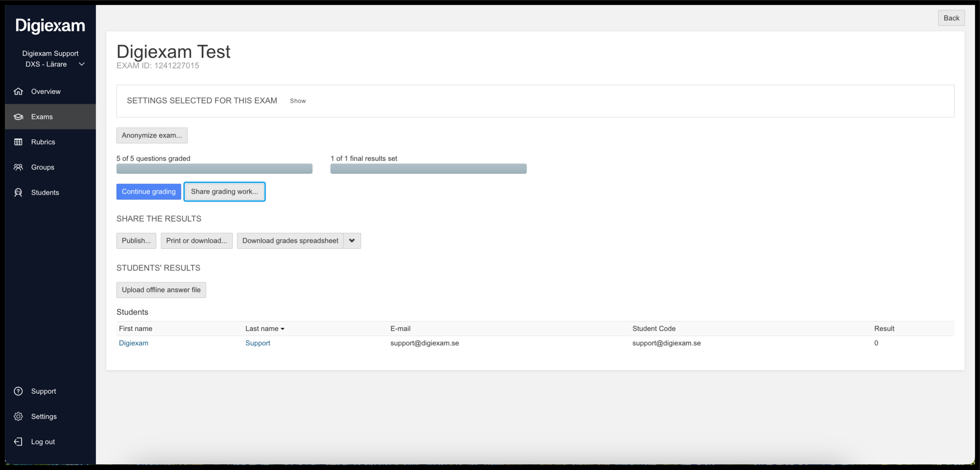
Task: Click EXAM ID: 1241227015 text
Action: point(157,65)
